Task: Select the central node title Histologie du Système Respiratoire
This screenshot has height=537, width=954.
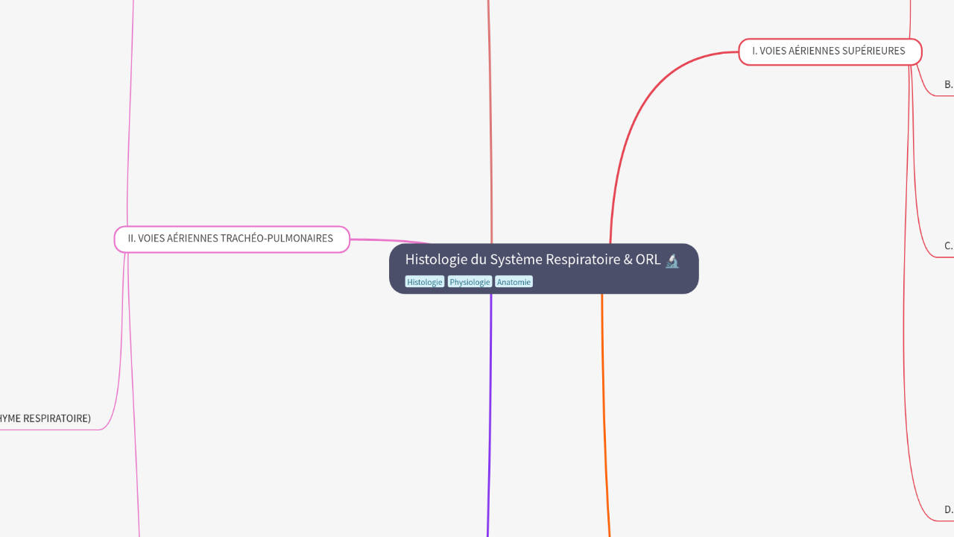Action: [x=532, y=260]
